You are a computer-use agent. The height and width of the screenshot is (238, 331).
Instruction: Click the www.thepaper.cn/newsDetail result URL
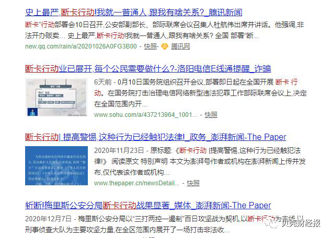tap(136, 183)
